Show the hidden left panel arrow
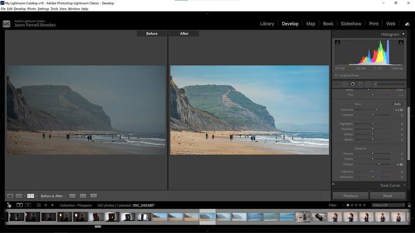This screenshot has width=415, height=233. point(2,115)
